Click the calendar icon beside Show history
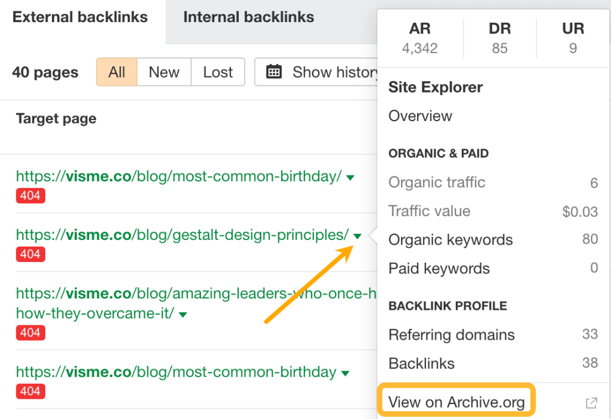611x419 pixels. click(274, 72)
